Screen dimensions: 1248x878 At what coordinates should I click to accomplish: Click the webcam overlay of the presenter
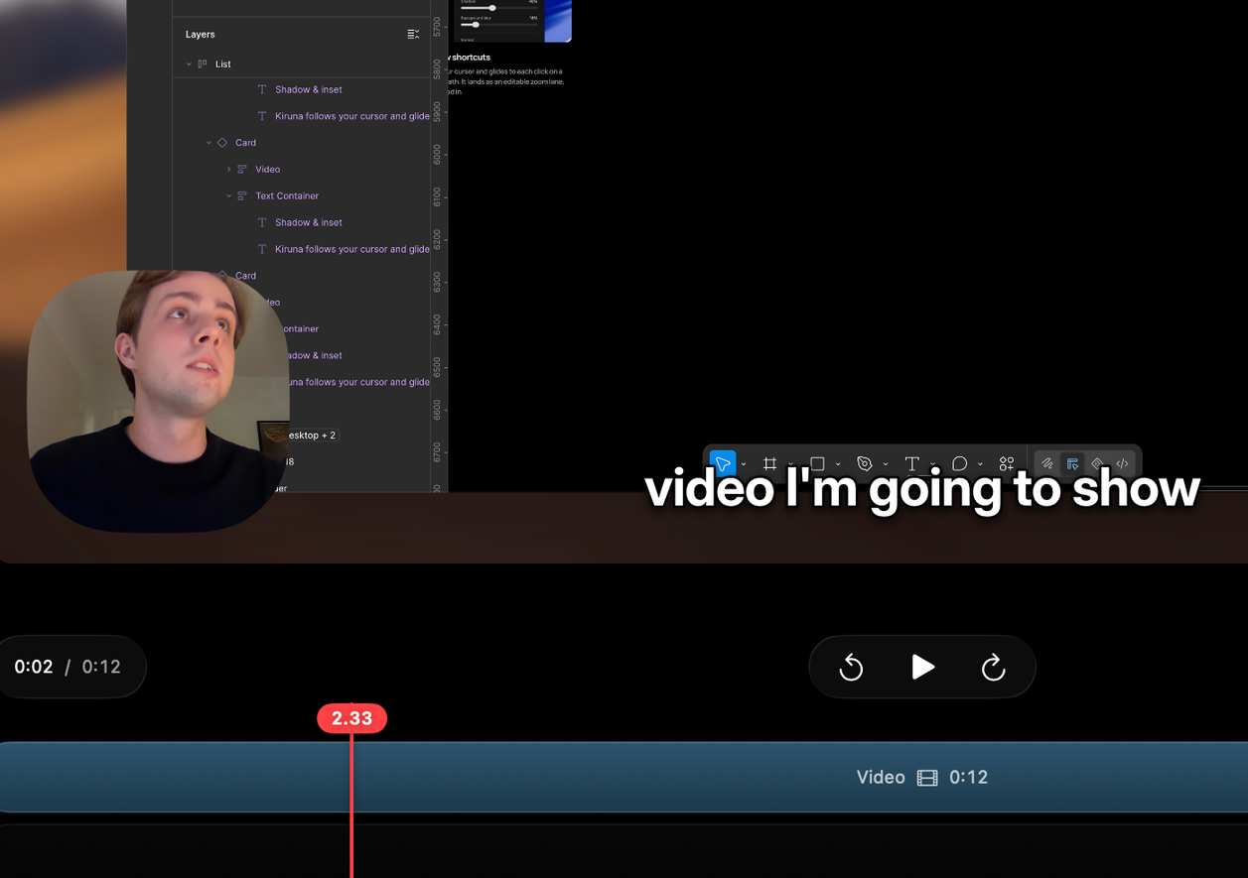click(158, 401)
